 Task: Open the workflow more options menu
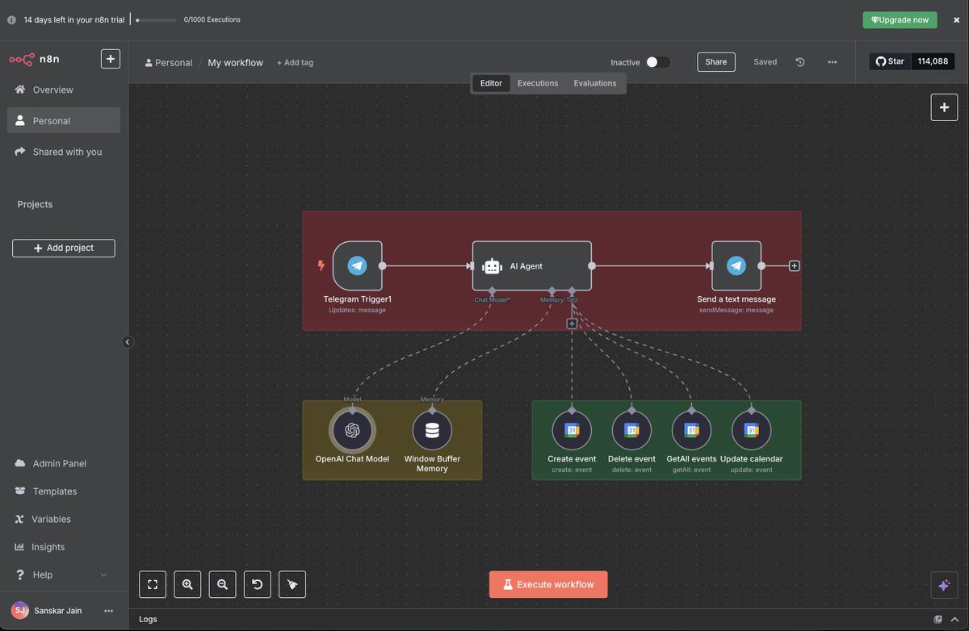point(833,62)
